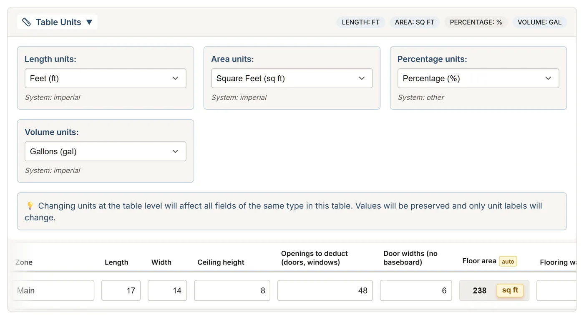The width and height of the screenshot is (584, 319).
Task: Open the Area units dropdown
Action: (x=292, y=78)
